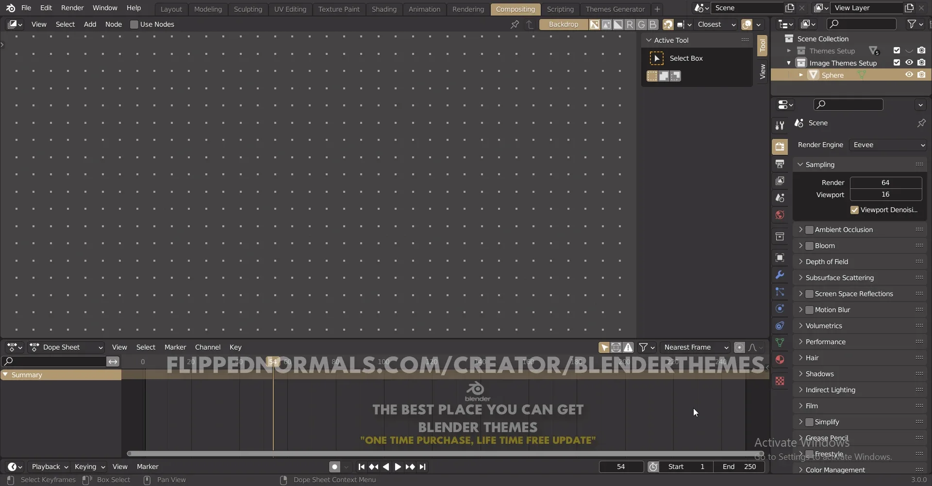Uncheck Themes Setup collection exclude checkbox

(897, 50)
